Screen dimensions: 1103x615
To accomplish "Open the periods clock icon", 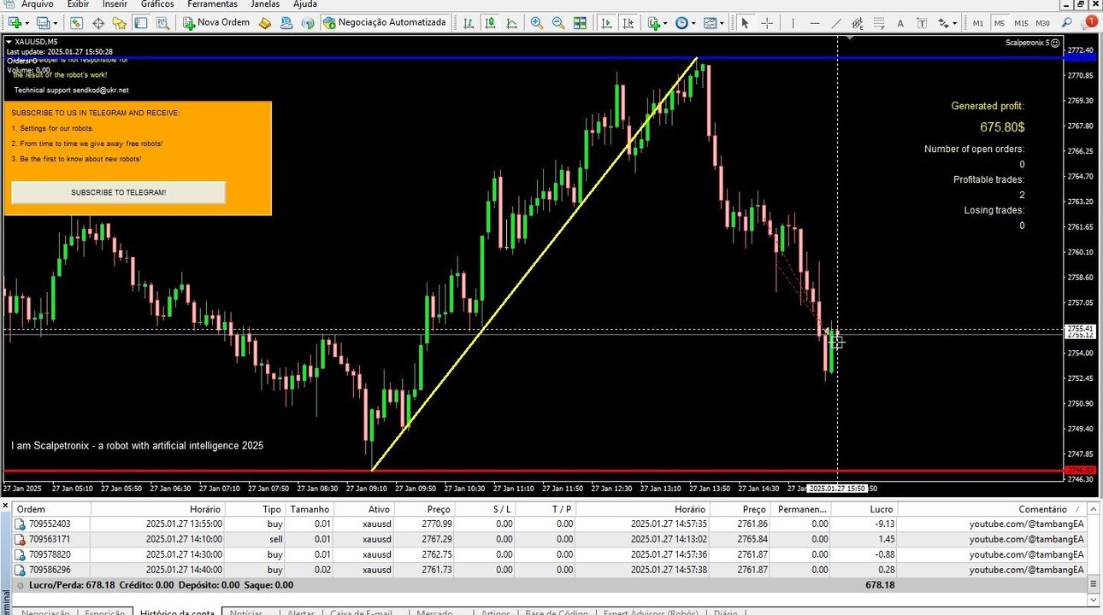I will [681, 23].
